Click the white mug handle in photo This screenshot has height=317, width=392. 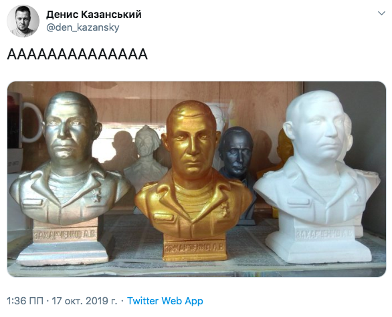point(35,122)
